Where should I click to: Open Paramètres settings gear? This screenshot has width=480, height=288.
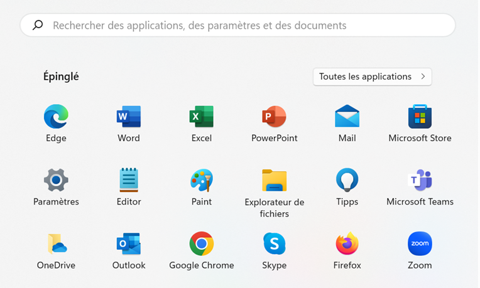coord(56,181)
